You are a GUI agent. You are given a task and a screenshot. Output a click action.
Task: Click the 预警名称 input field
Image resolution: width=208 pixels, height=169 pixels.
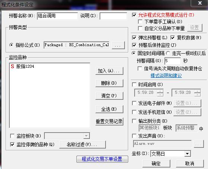tap(57, 16)
